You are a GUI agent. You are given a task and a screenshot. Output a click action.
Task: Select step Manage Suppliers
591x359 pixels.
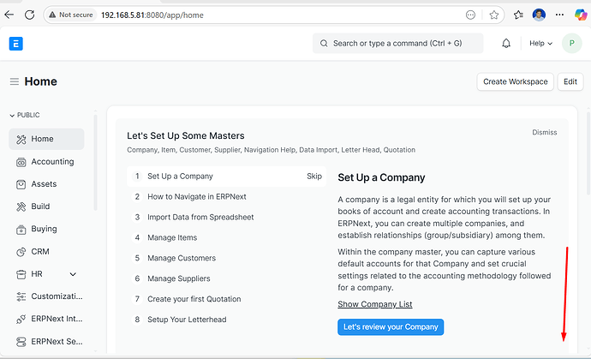pos(226,278)
